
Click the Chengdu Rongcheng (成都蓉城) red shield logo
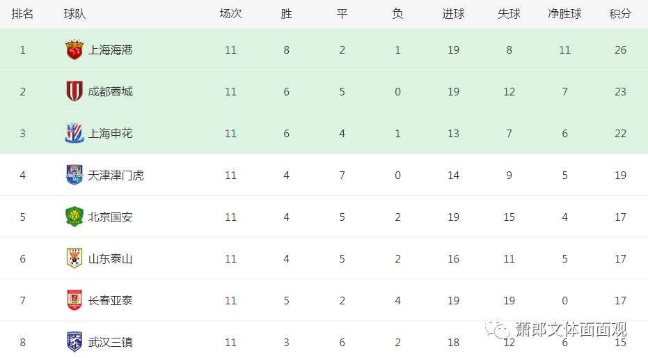pyautogui.click(x=74, y=91)
